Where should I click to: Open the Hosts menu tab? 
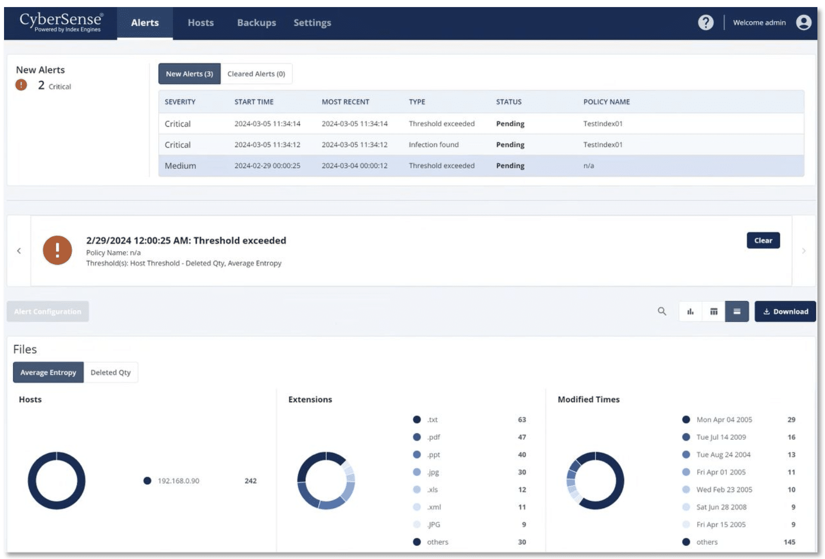[x=201, y=23]
